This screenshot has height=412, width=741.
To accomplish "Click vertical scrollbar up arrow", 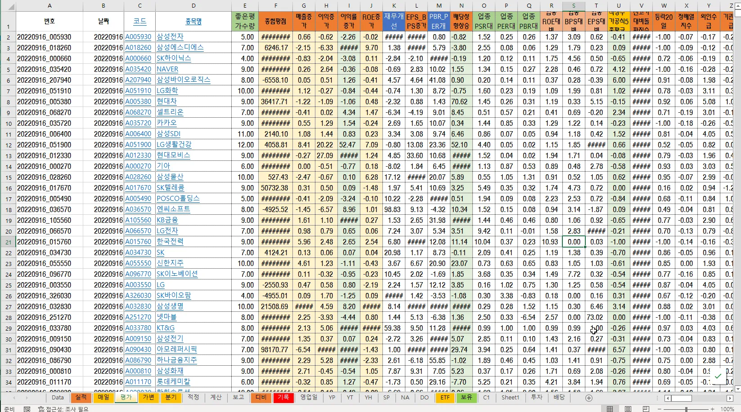I will (x=737, y=6).
